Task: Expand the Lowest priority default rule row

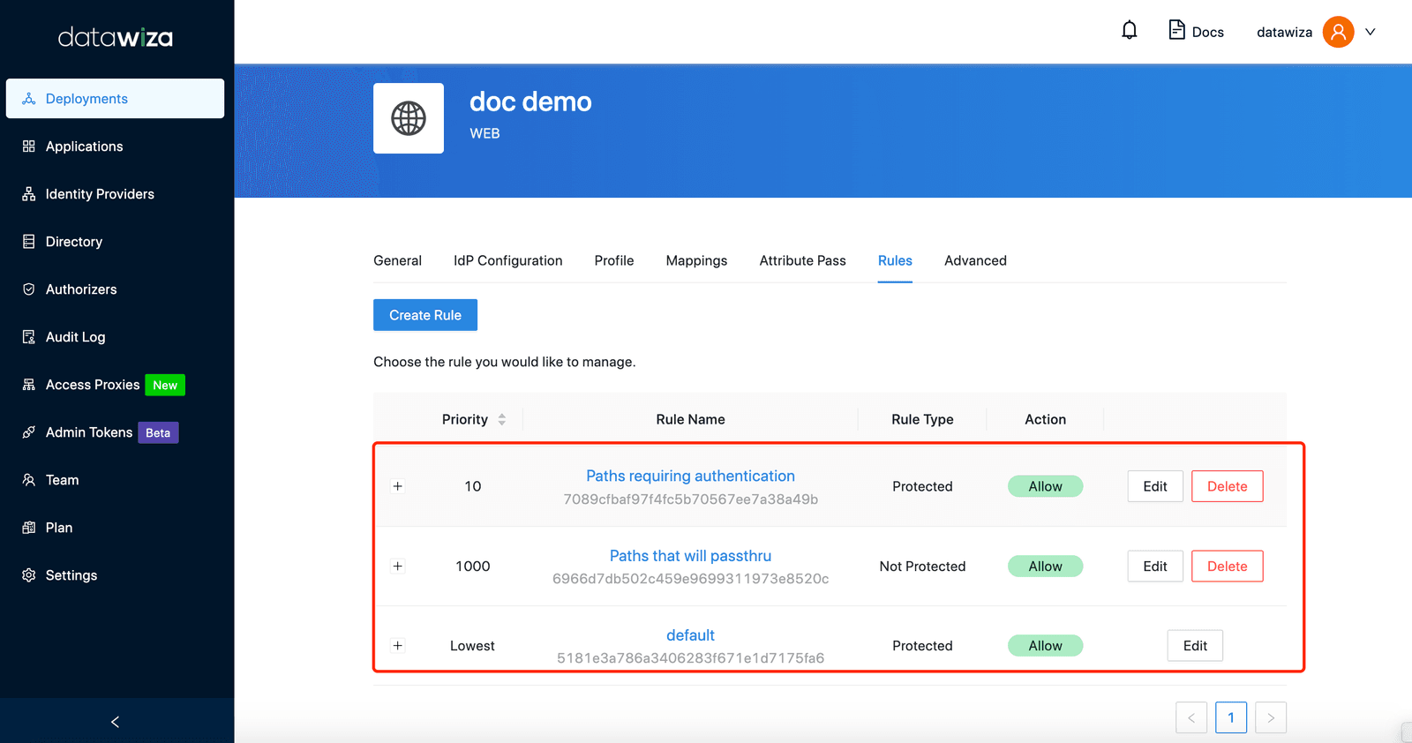Action: coord(398,646)
